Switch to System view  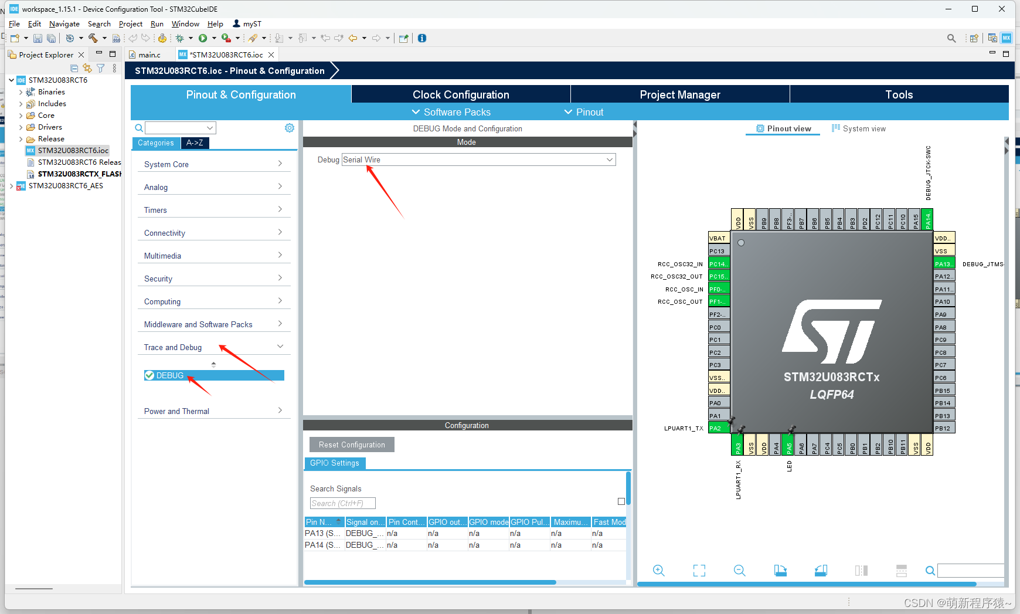tap(859, 128)
